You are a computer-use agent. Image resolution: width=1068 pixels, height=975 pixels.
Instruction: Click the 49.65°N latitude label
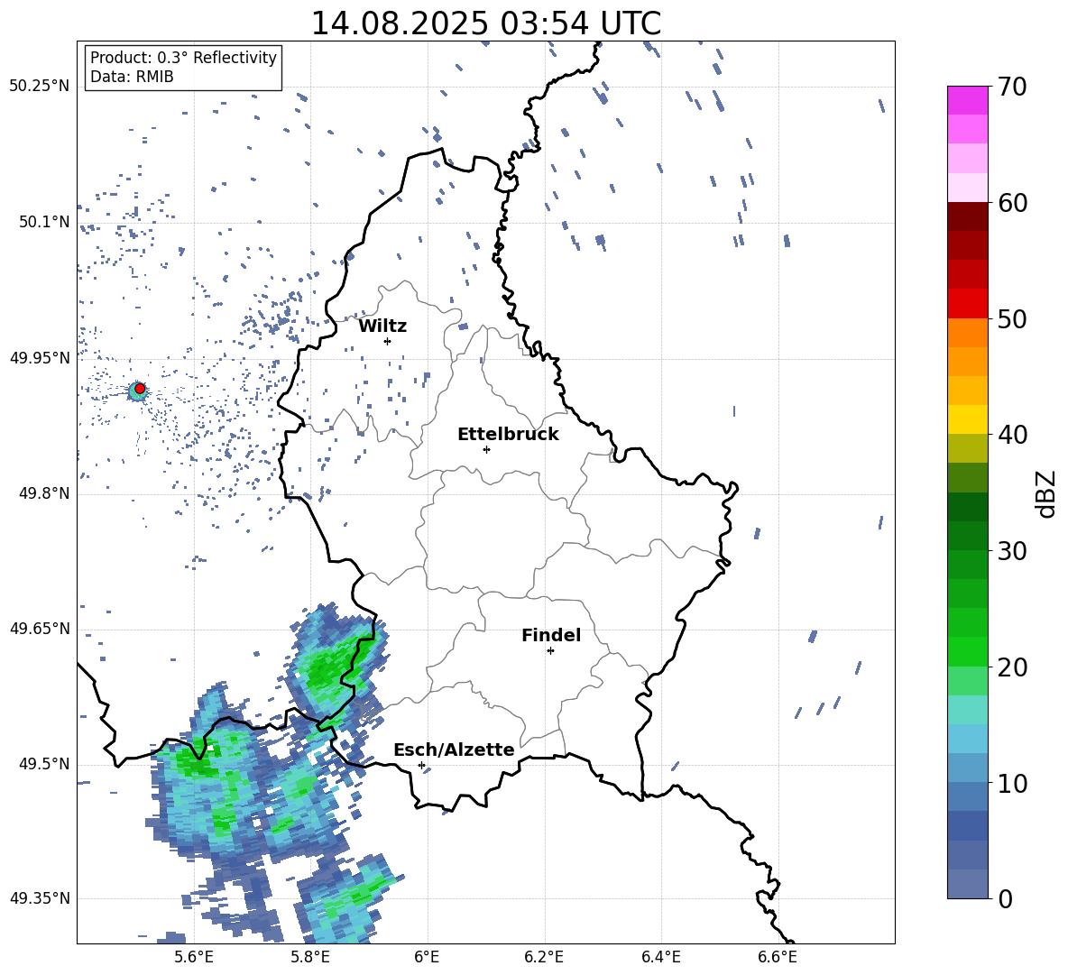(40, 629)
